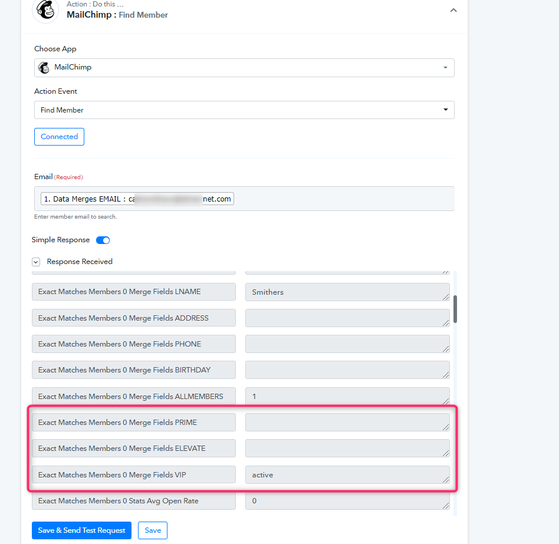
Task: Open the Action Event Find Member dropdown
Action: click(244, 110)
